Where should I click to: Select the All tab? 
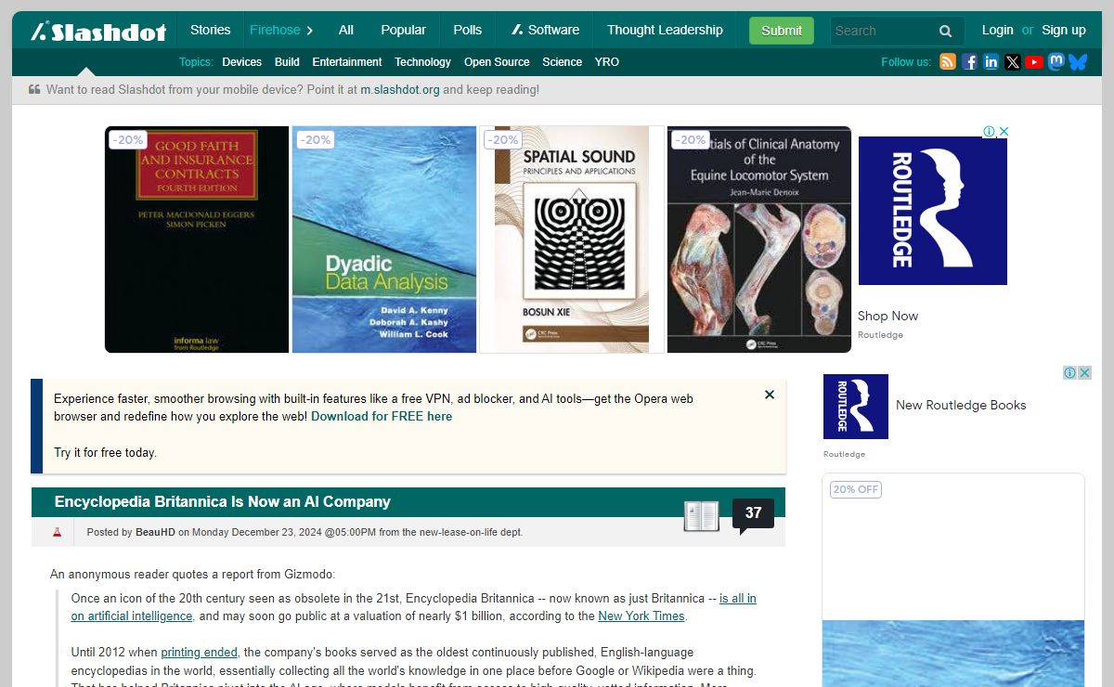[346, 30]
